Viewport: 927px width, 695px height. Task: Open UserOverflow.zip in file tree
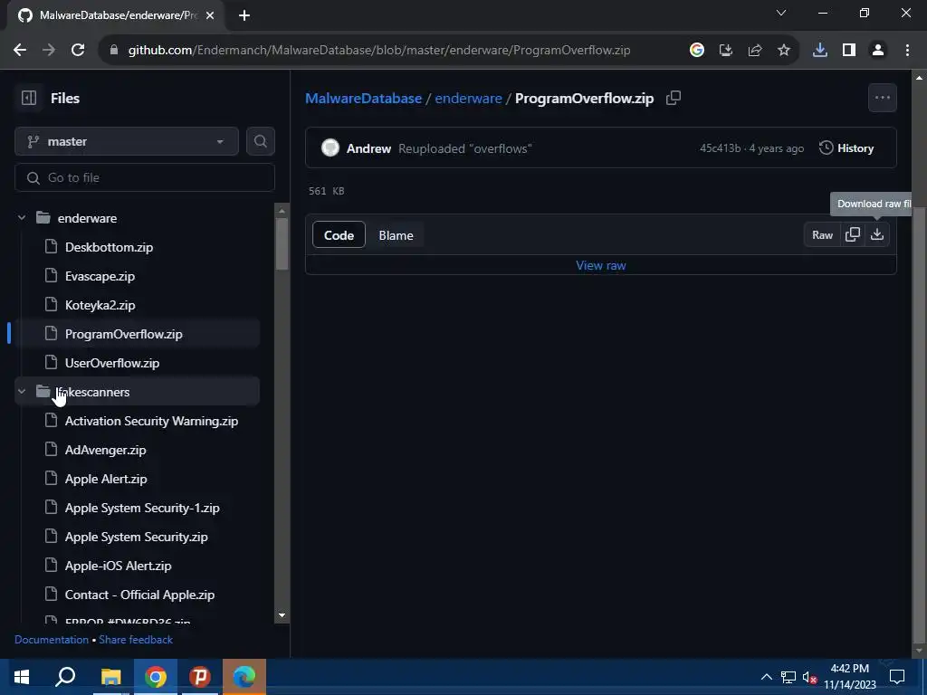(x=112, y=363)
